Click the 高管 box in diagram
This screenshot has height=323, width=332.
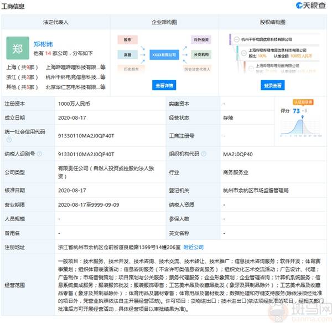coord(128,55)
